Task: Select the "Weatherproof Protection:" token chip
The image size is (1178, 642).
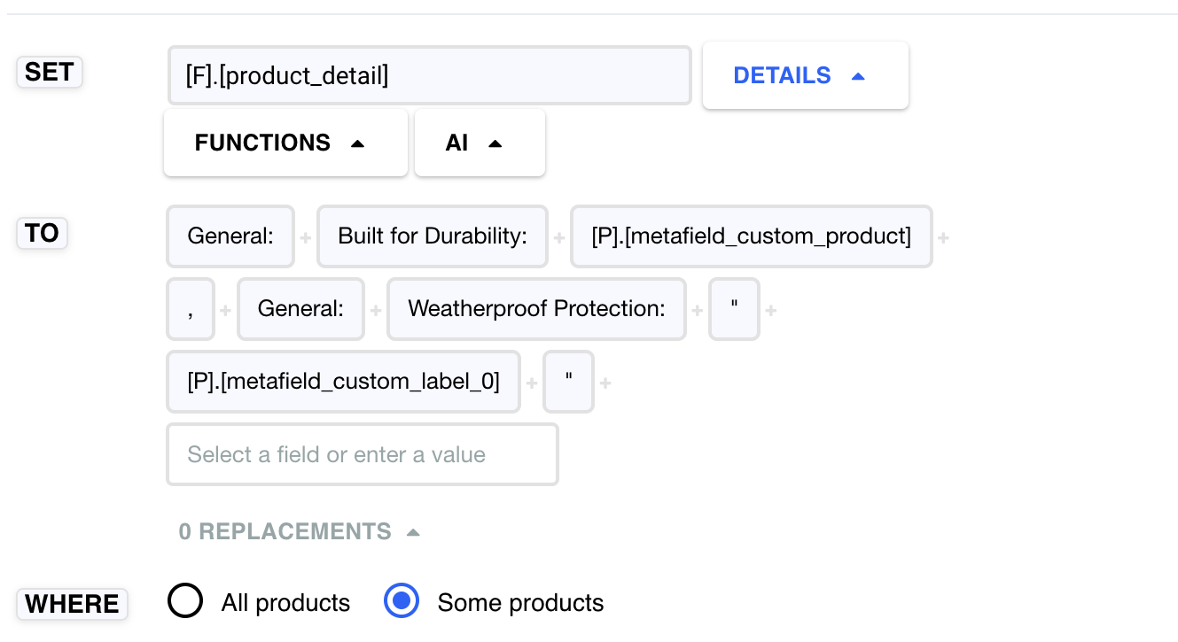Action: coord(536,309)
